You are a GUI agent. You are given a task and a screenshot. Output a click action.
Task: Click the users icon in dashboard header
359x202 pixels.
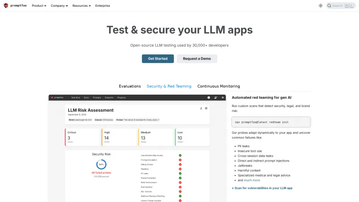(x=216, y=97)
